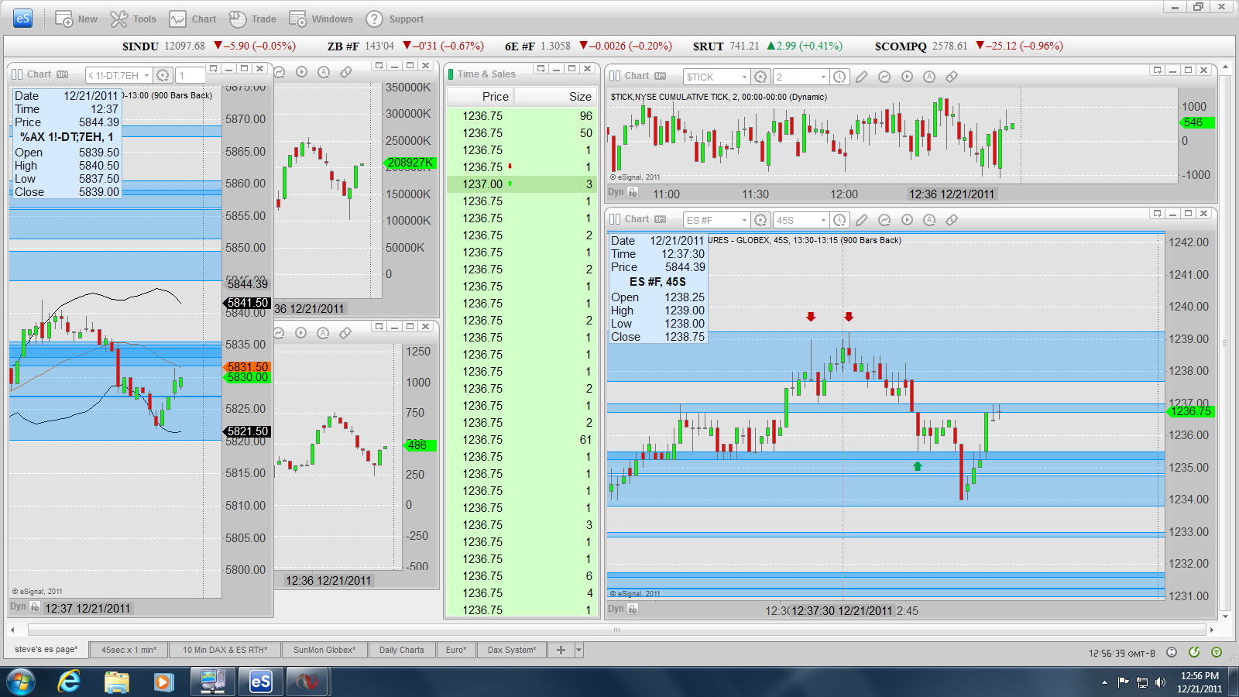This screenshot has width=1239, height=697.
Task: Click link pin icon in ES #F chart
Action: coord(952,220)
